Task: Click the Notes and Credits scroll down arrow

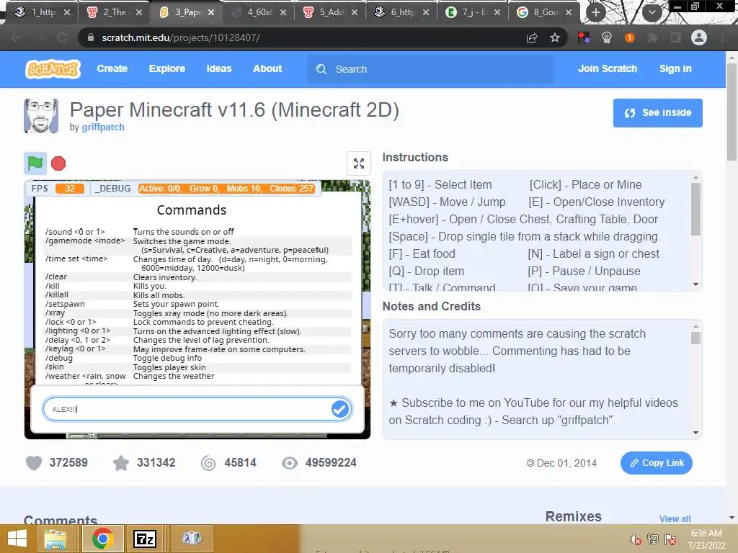Action: [695, 433]
